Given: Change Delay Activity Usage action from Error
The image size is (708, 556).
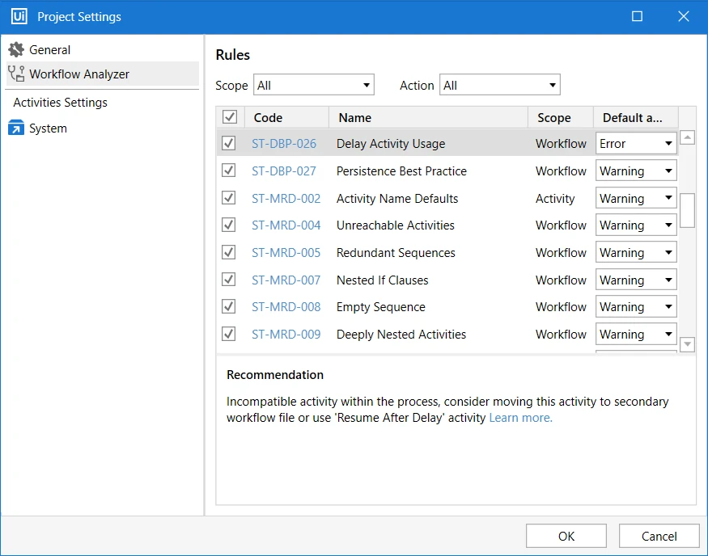Looking at the screenshot, I should click(636, 143).
